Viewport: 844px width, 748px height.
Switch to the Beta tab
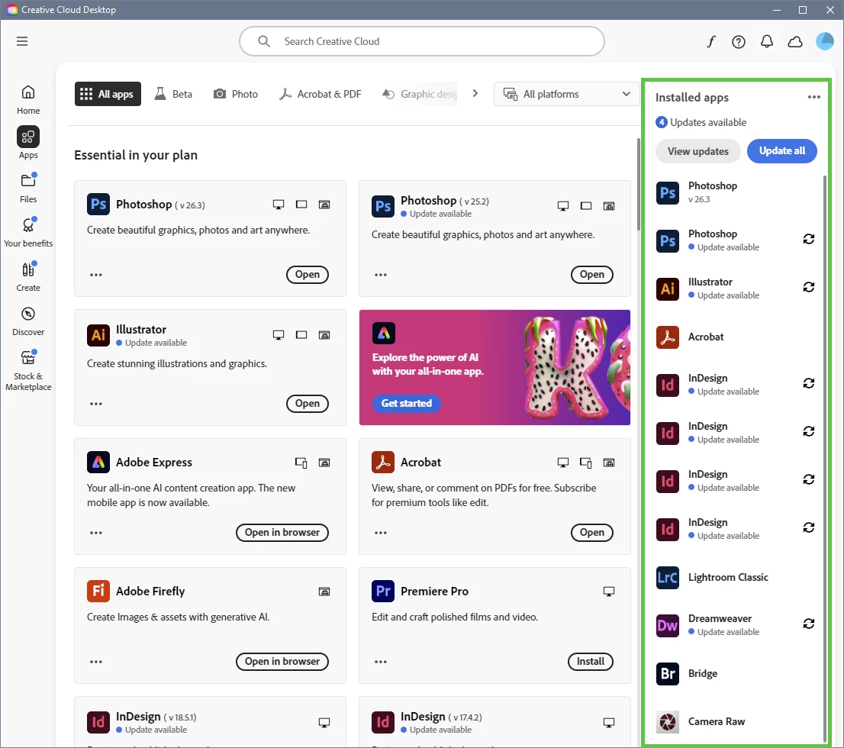(174, 94)
